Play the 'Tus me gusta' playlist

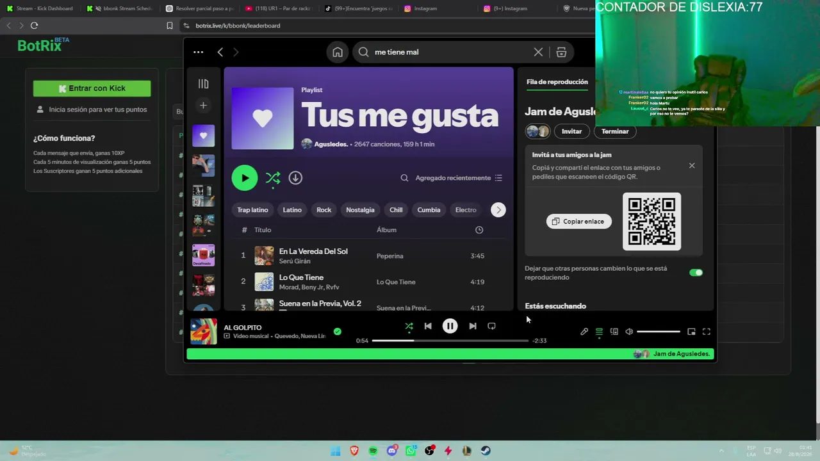pyautogui.click(x=245, y=178)
